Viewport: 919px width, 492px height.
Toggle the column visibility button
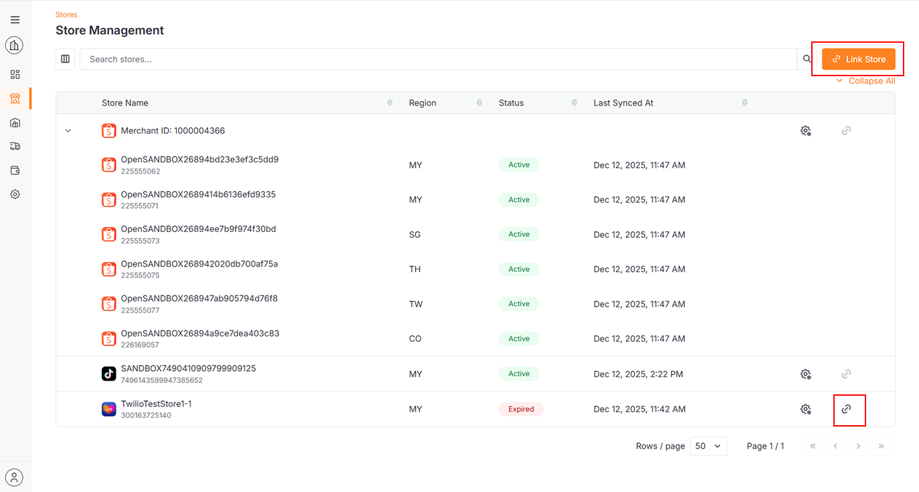pyautogui.click(x=65, y=59)
